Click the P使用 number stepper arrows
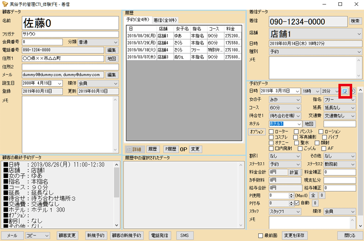Screen dimensions: 364x241 (x=291, y=195)
